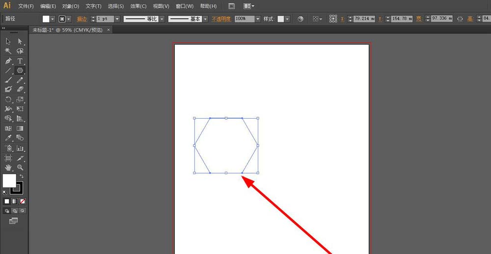
Task: Select the Type tool
Action: coord(20,61)
